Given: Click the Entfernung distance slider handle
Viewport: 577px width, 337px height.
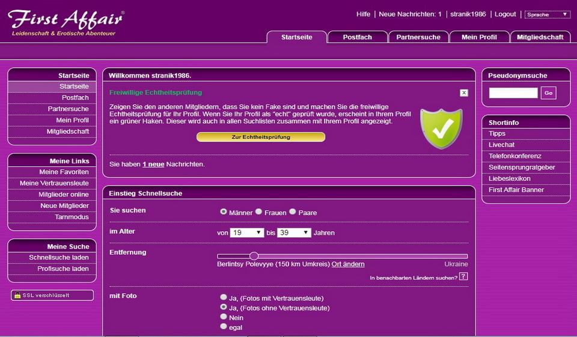Looking at the screenshot, I should point(254,256).
